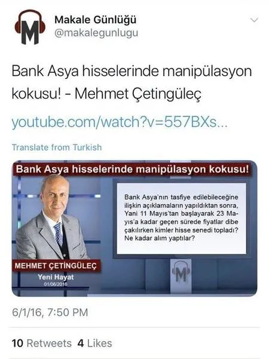269x359 pixels.
Task: Tap the Yeni Hayat caption
Action: pyautogui.click(x=56, y=277)
